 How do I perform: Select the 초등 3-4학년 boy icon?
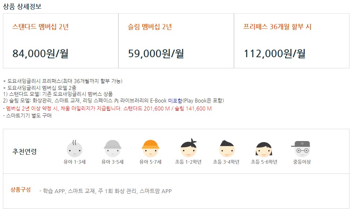227,149
